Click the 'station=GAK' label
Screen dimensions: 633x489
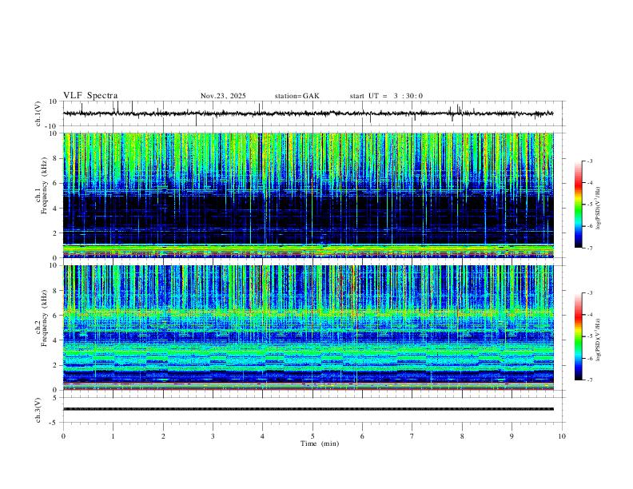click(x=297, y=96)
